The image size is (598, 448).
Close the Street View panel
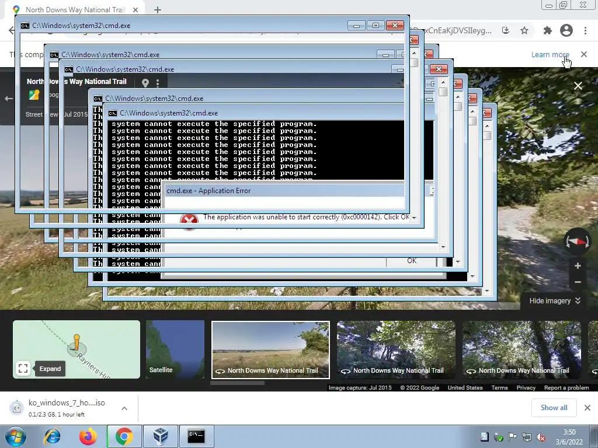(578, 86)
